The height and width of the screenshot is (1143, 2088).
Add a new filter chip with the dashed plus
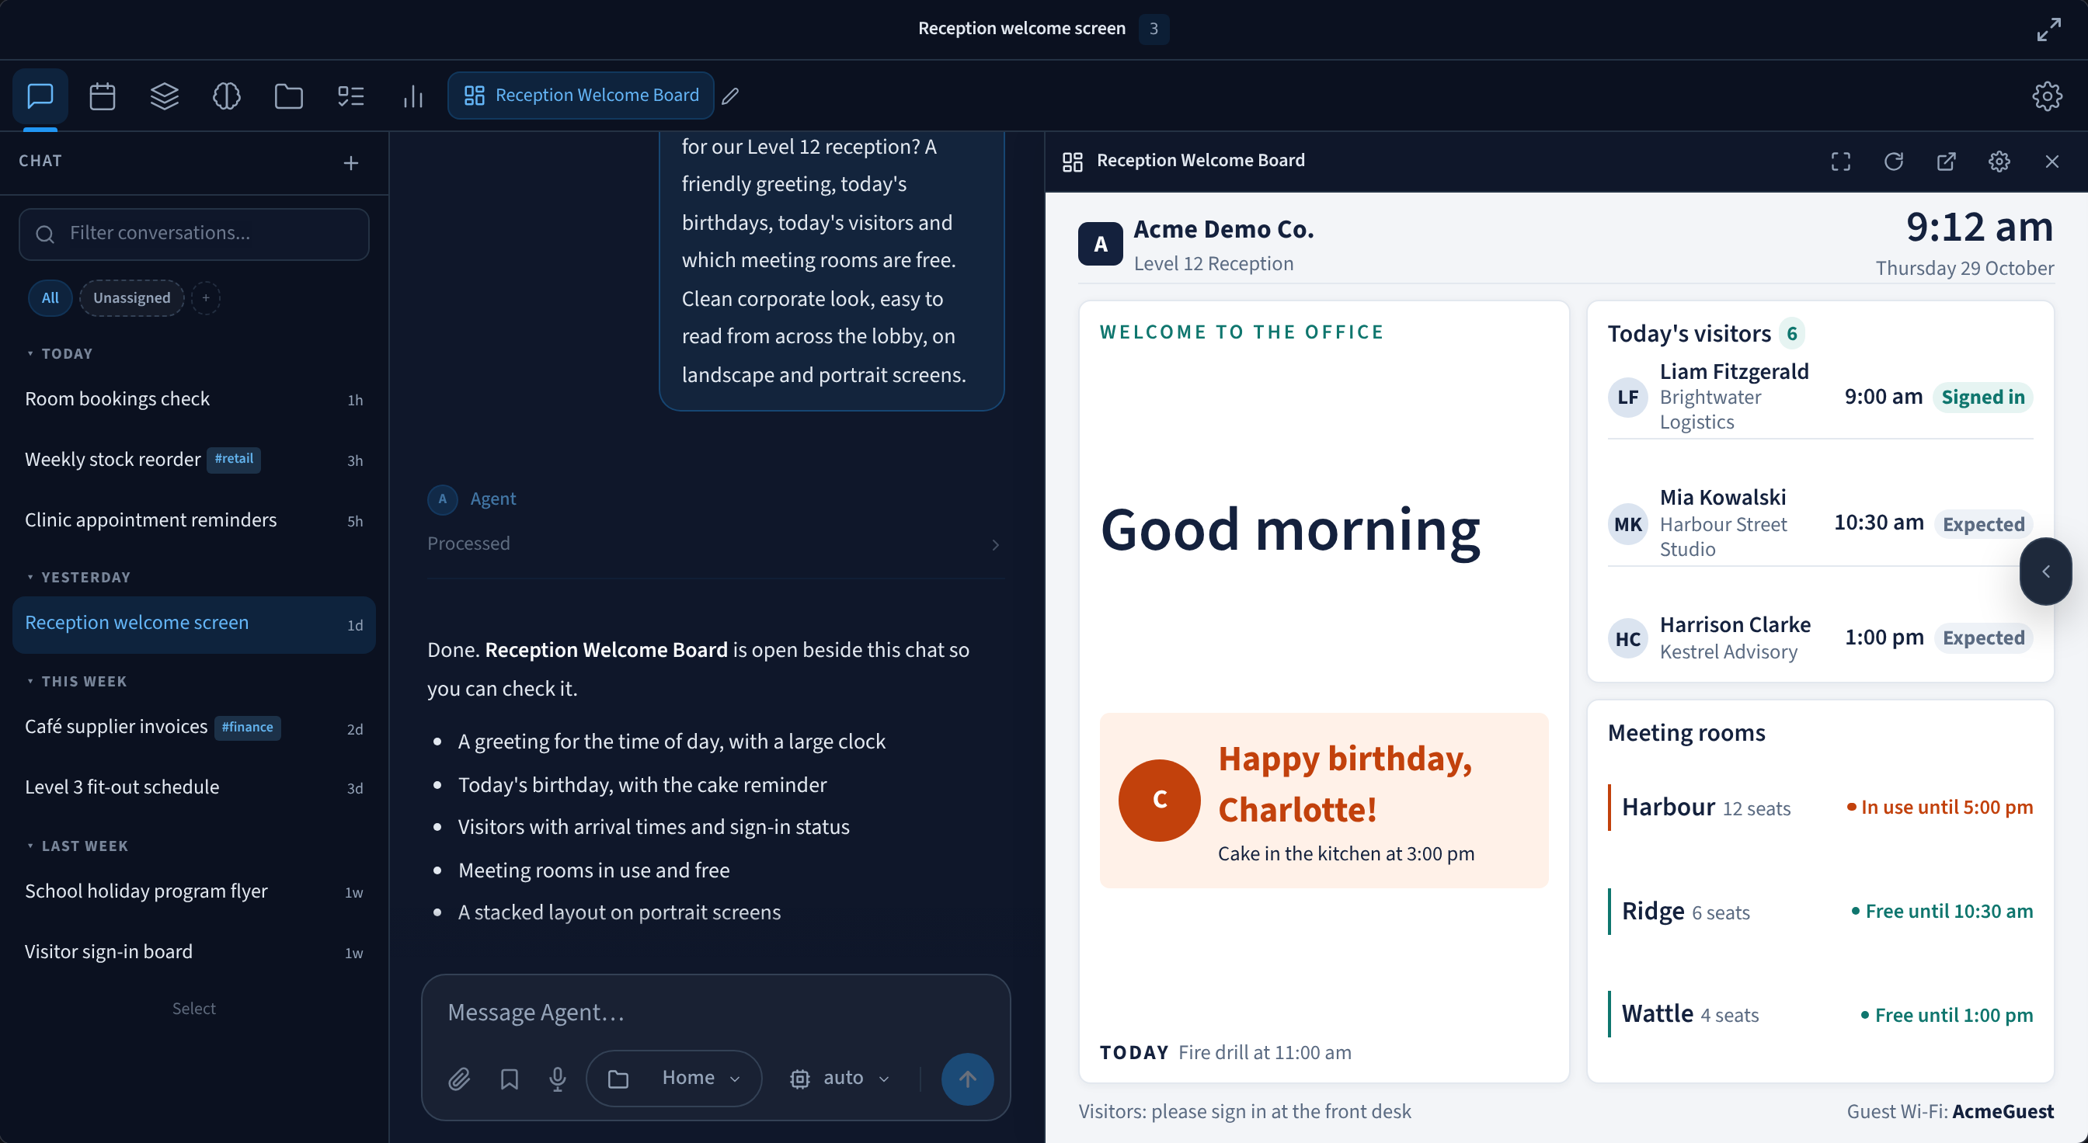[206, 297]
